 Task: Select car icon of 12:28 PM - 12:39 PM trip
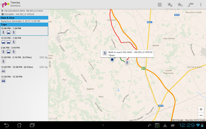tap(3, 81)
